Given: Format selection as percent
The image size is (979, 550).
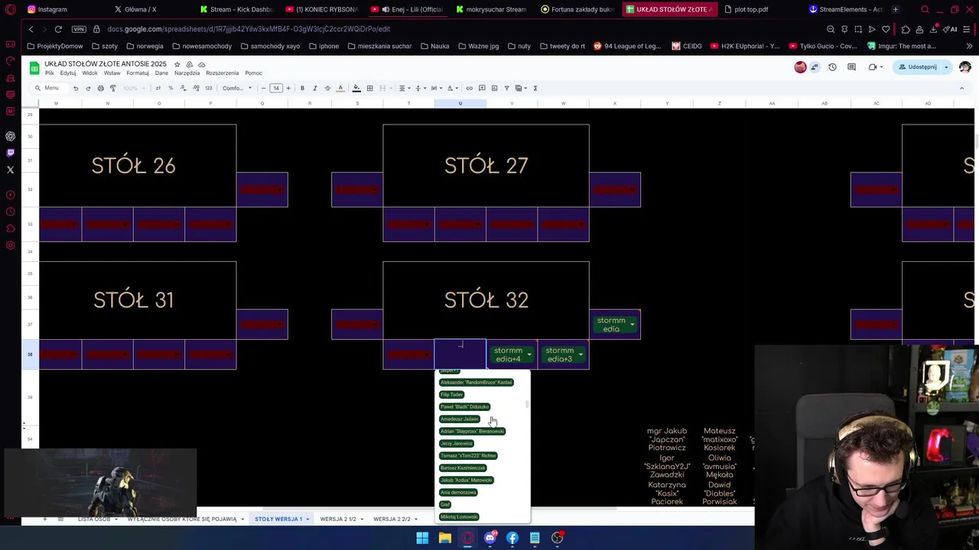Looking at the screenshot, I should coord(171,88).
